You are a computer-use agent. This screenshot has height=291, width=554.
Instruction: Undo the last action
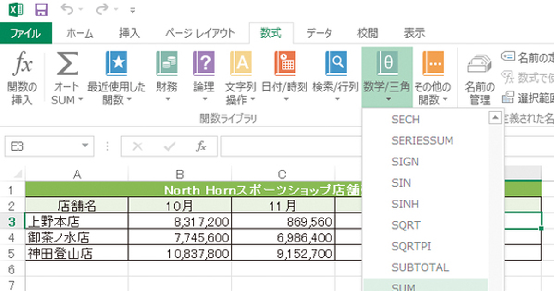click(67, 10)
